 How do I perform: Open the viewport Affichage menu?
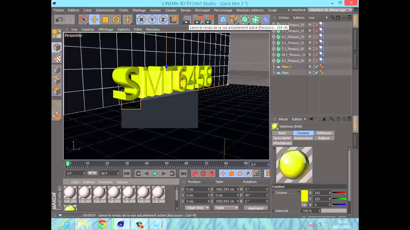106,29
